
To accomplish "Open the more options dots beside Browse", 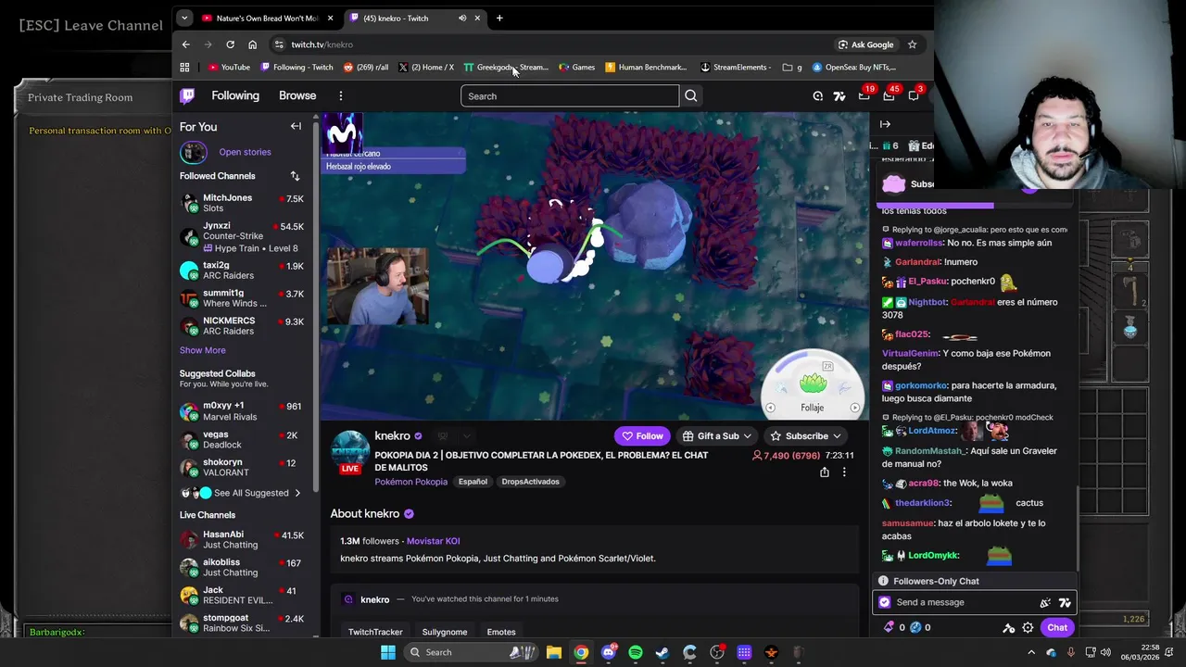I will 340,95.
